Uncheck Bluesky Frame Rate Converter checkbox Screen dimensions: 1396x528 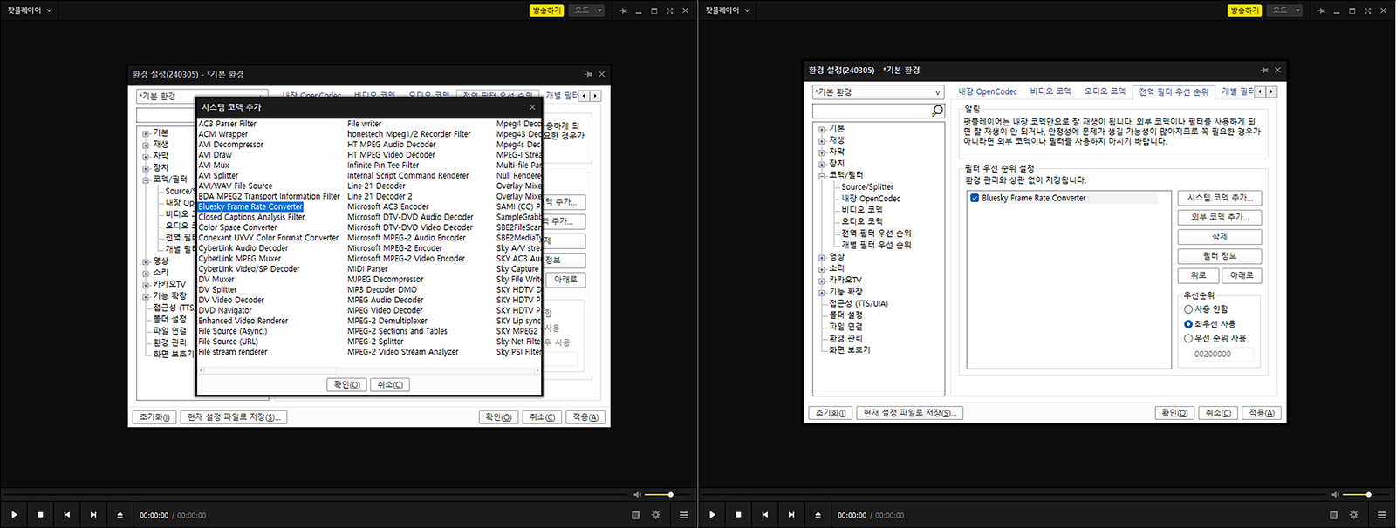pos(975,198)
